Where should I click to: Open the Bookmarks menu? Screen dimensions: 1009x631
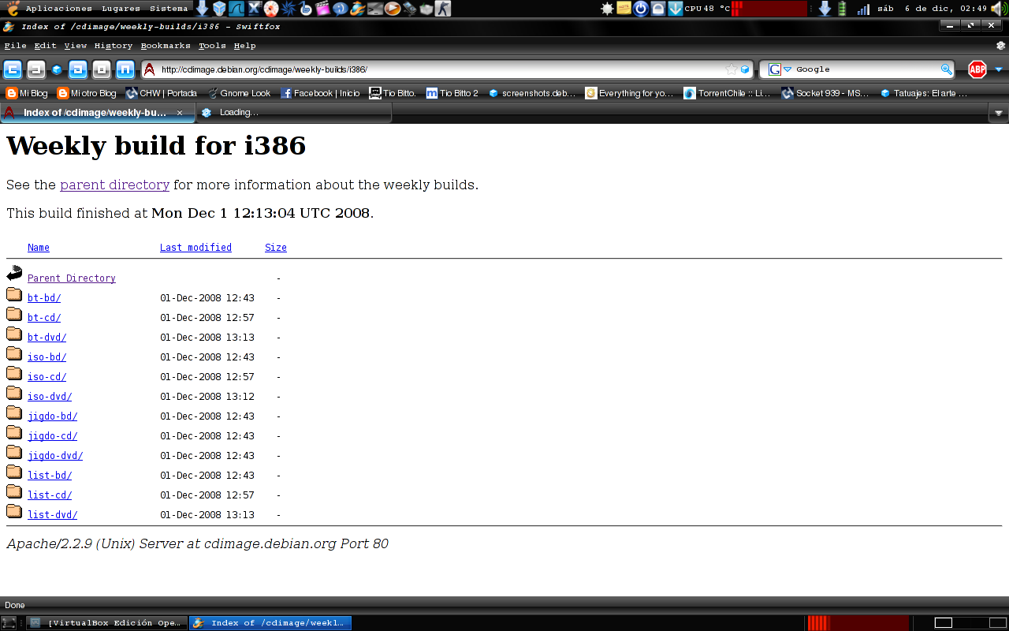tap(166, 46)
